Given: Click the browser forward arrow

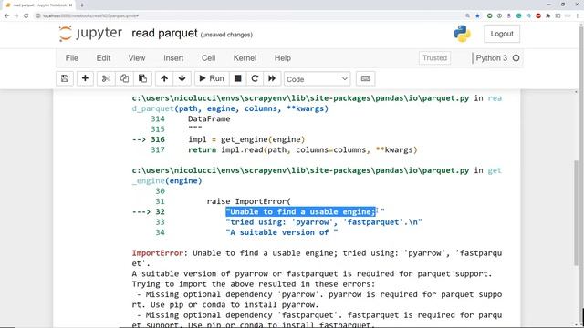Looking at the screenshot, I should tap(16, 15).
